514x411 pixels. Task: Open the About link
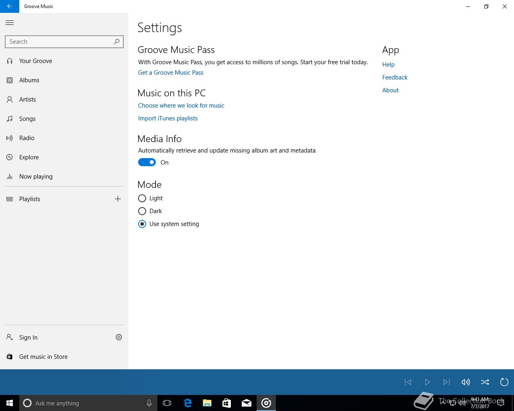390,90
